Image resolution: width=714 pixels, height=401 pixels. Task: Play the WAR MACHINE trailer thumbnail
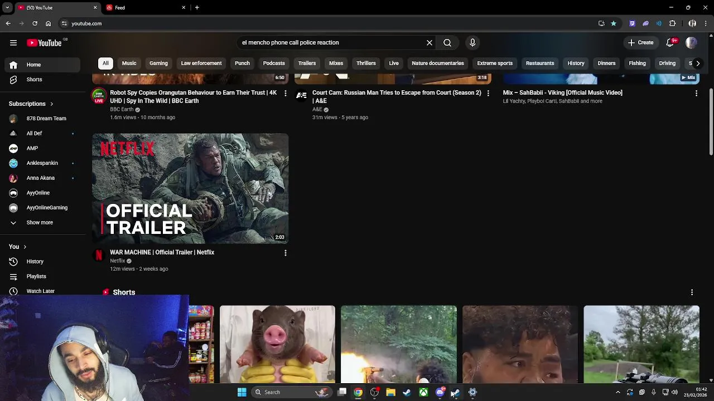tap(190, 189)
